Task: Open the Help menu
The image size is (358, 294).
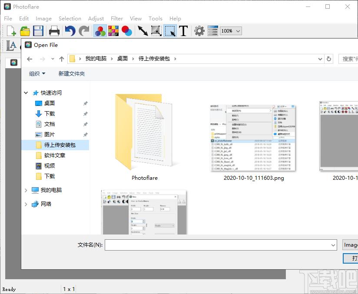Action: 175,19
